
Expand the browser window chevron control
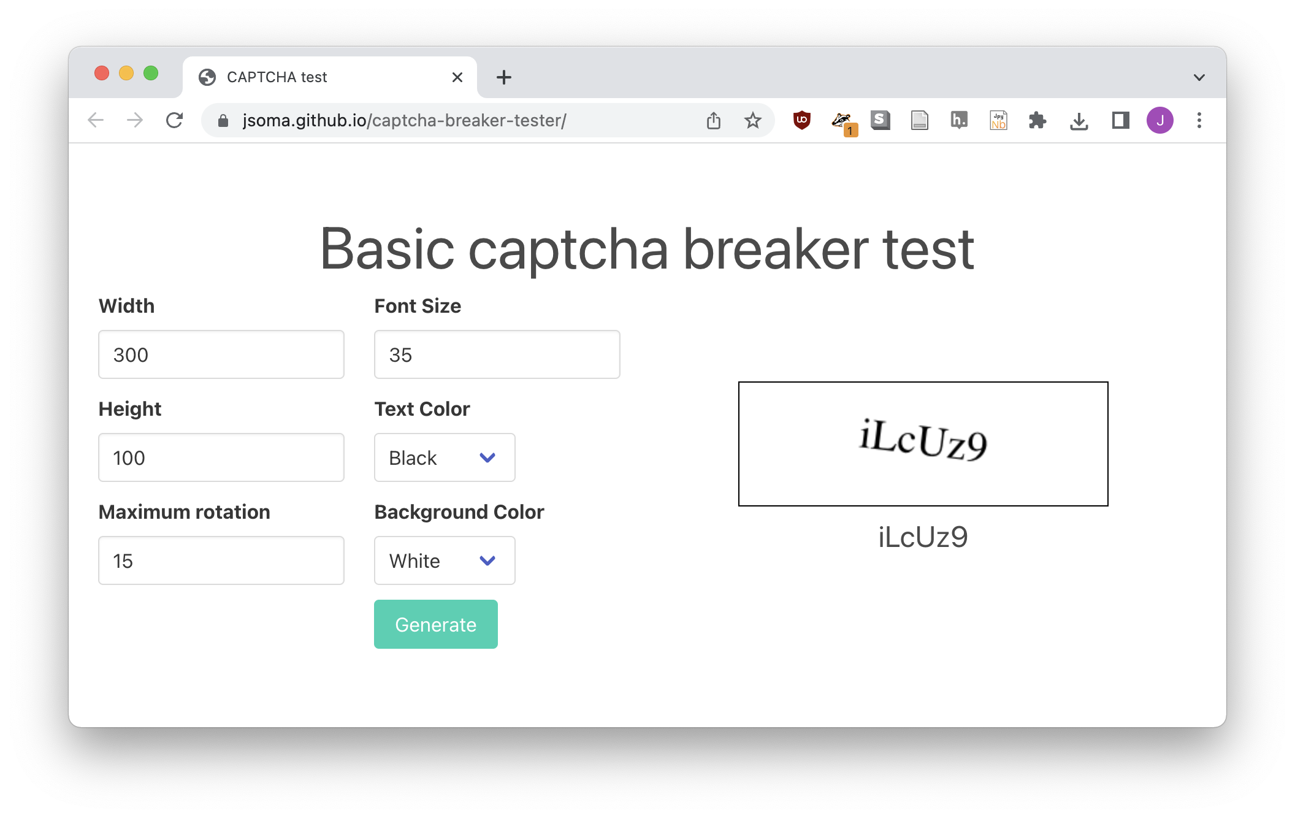pyautogui.click(x=1198, y=76)
